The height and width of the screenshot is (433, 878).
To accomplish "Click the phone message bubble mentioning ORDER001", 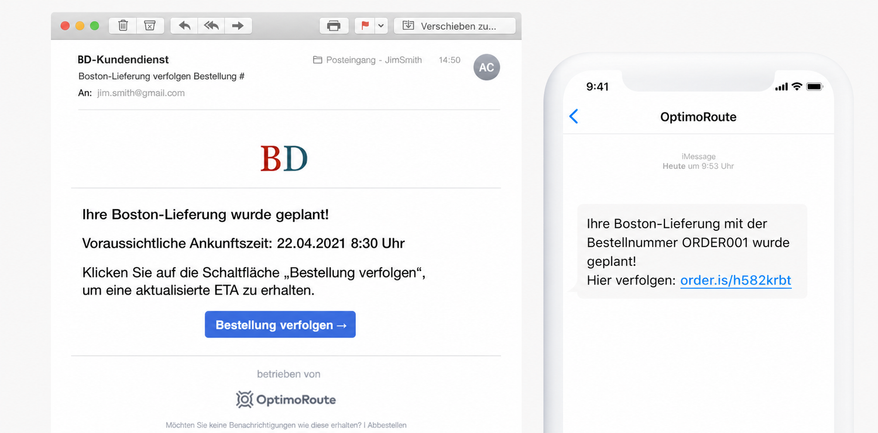I will pos(692,252).
